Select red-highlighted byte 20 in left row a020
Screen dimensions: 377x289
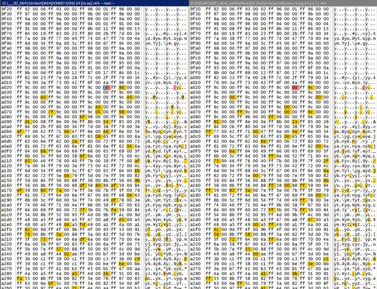(106, 87)
